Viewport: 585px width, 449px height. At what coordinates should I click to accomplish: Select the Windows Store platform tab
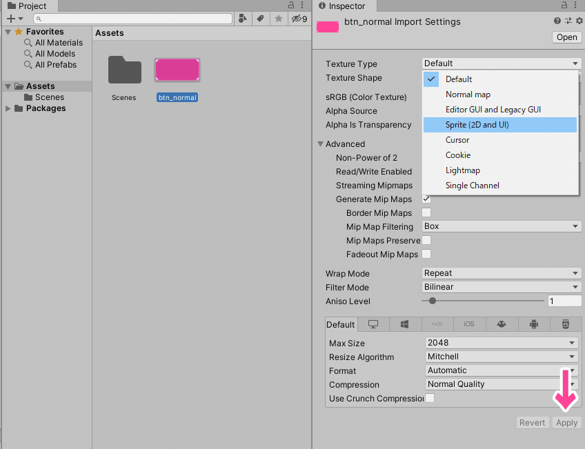[x=405, y=324]
